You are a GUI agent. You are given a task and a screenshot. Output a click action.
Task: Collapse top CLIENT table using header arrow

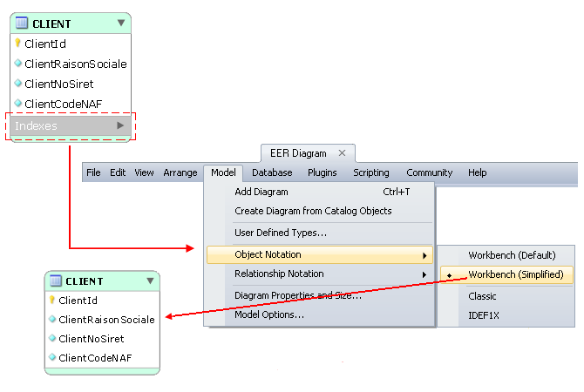click(120, 24)
